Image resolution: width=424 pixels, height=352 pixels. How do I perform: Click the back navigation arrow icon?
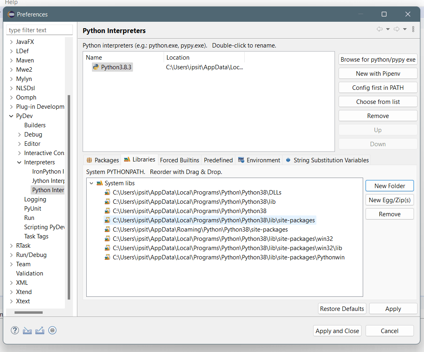pyautogui.click(x=379, y=29)
